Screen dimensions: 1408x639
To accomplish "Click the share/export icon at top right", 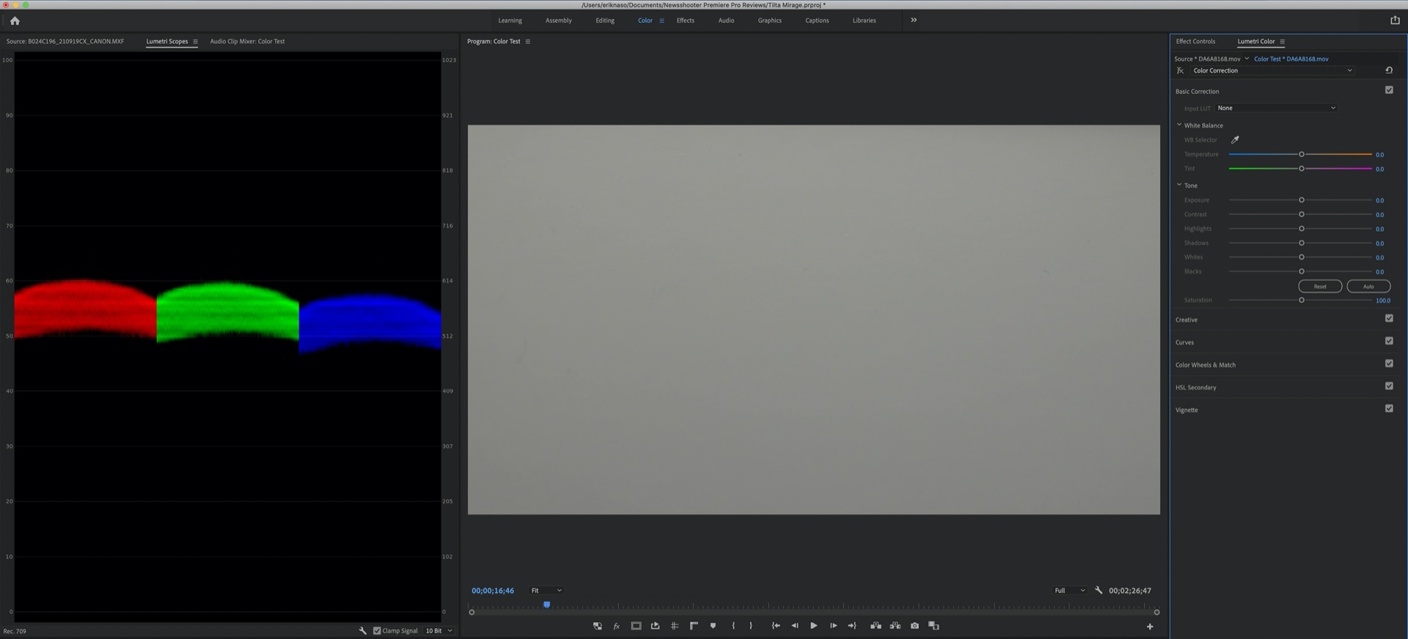I will coord(1395,21).
